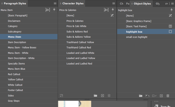Viewport: 175px width, 107px height.
Task: Toggle style override highlighter in Character Styles
Action: (106, 10)
